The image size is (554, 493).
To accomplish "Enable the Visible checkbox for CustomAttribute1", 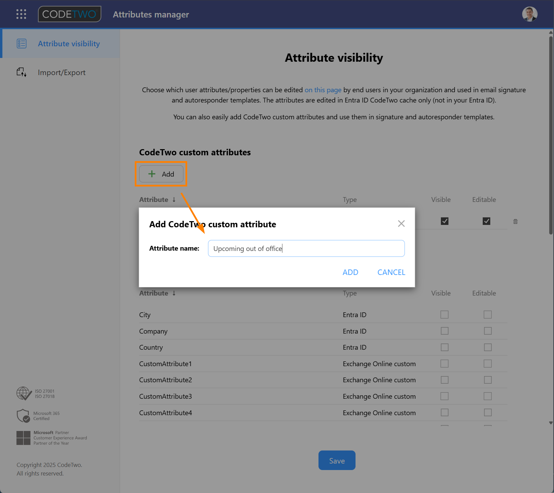I will (444, 363).
